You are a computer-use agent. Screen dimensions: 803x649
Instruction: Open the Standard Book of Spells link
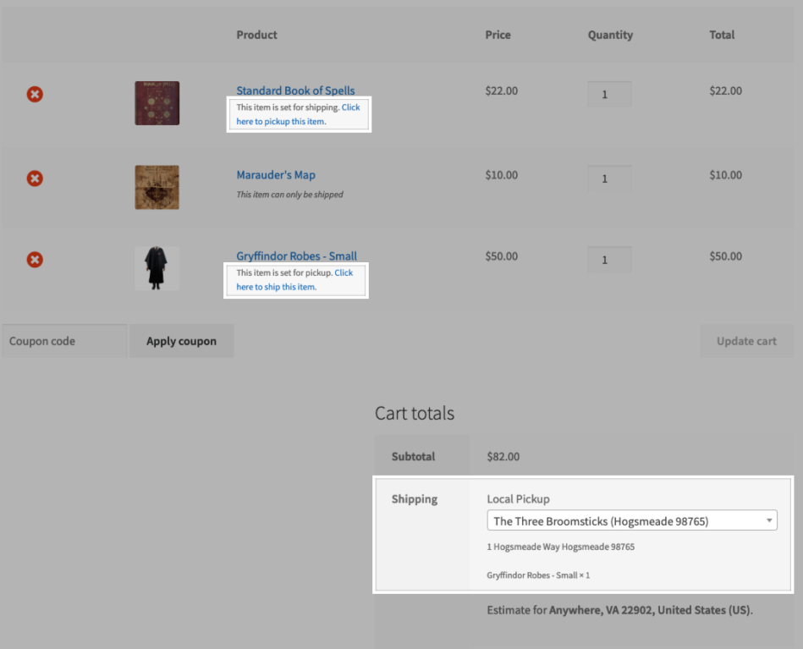295,91
